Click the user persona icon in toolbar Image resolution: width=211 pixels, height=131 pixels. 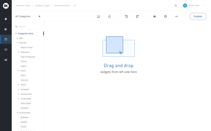point(109,16)
